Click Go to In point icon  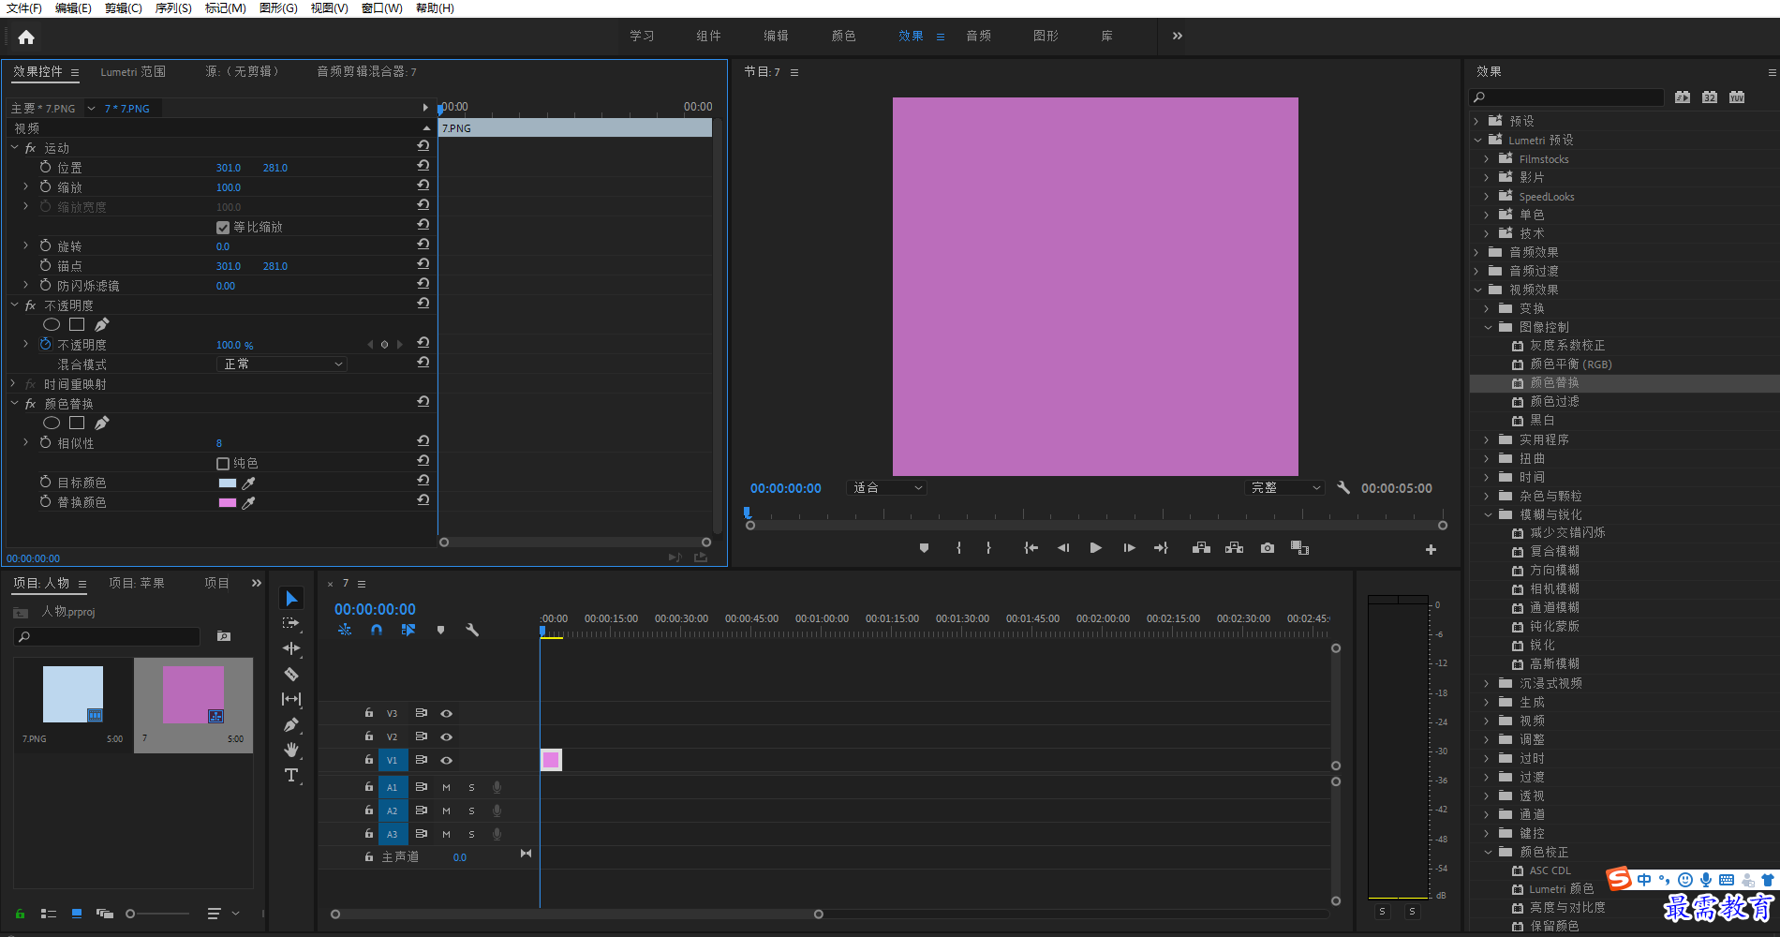[x=1031, y=548]
